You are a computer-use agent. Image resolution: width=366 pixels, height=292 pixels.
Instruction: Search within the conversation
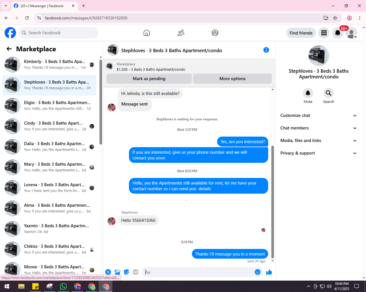point(329,93)
